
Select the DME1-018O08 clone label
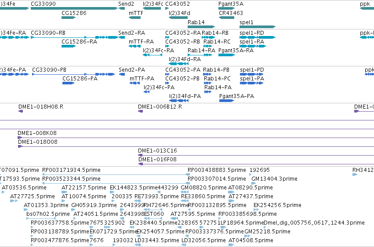38,142
